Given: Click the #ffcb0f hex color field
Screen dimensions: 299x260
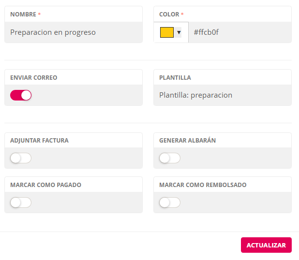Looking at the screenshot, I should click(x=239, y=32).
